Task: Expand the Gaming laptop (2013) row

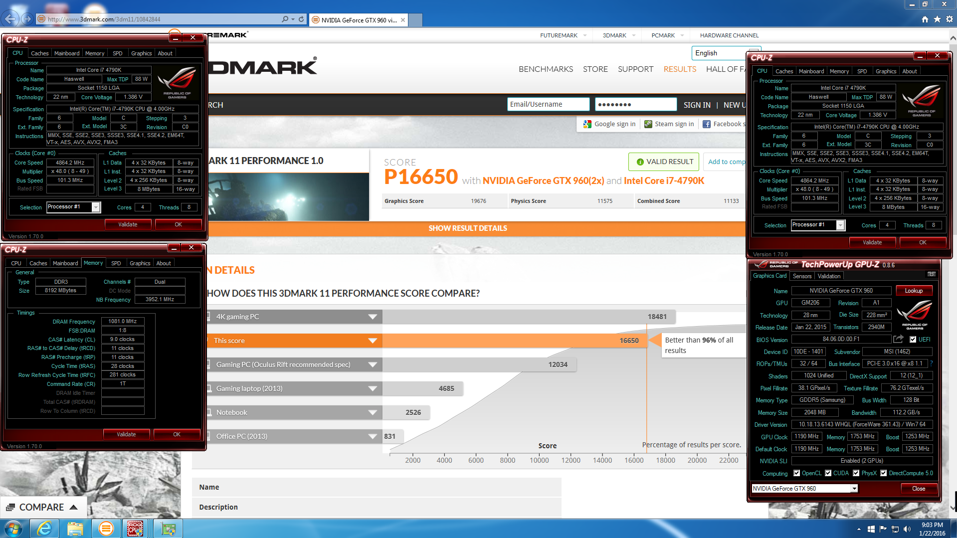Action: (x=372, y=388)
